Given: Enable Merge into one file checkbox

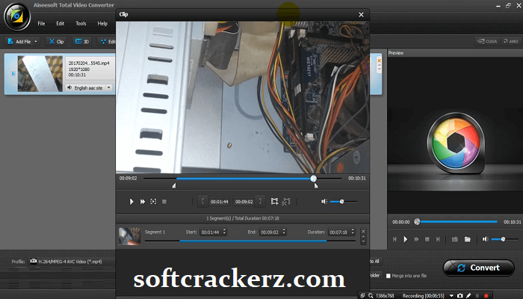Looking at the screenshot, I should 389,276.
